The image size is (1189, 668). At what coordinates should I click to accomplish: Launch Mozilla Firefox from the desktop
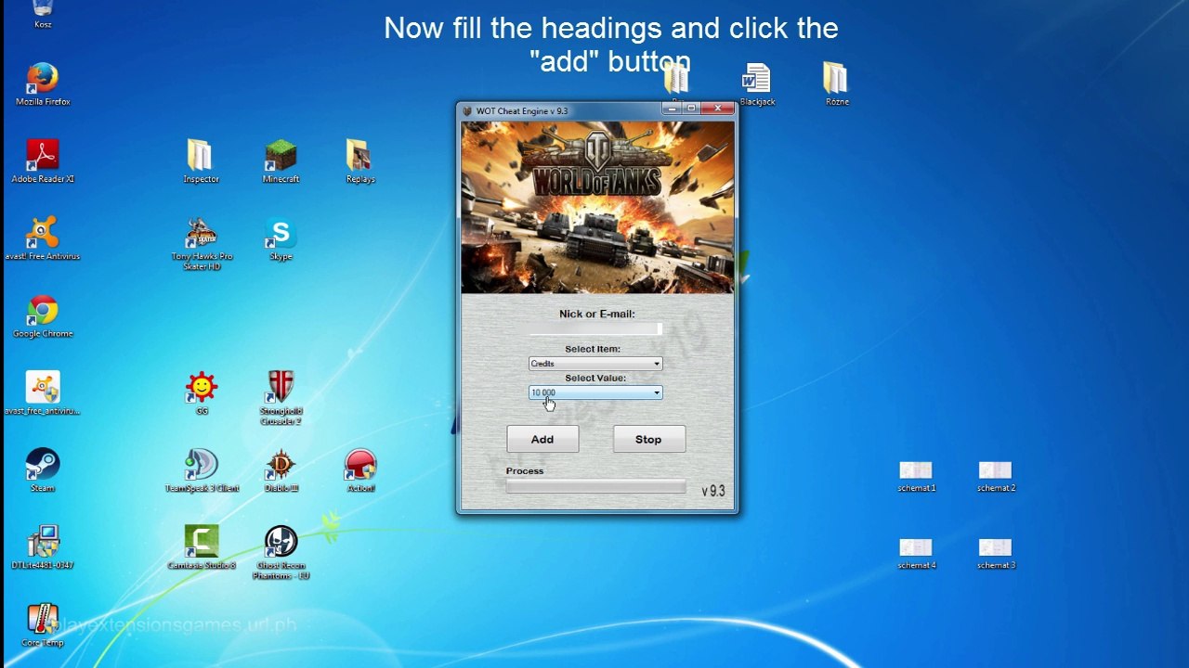point(43,83)
